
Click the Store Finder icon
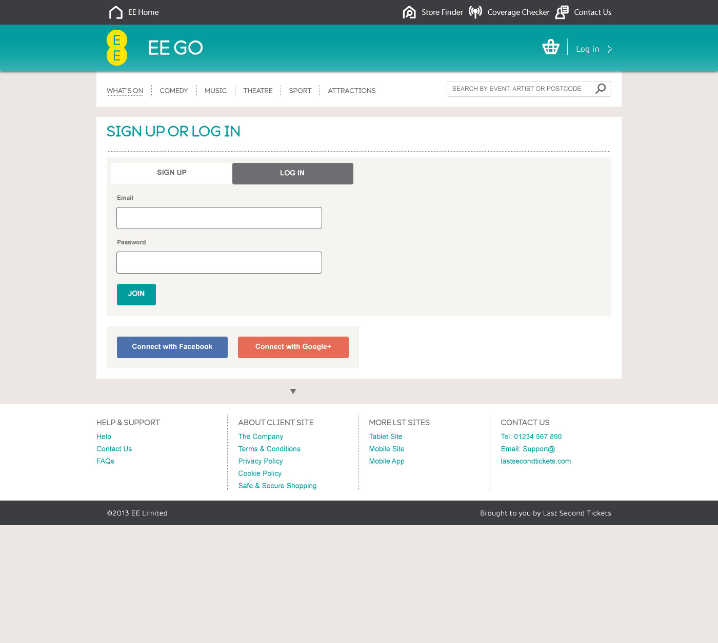point(409,12)
